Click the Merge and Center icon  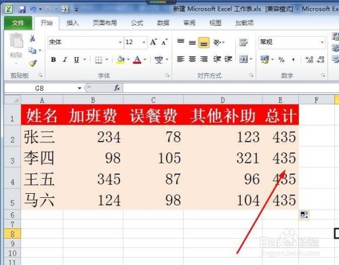click(243, 59)
